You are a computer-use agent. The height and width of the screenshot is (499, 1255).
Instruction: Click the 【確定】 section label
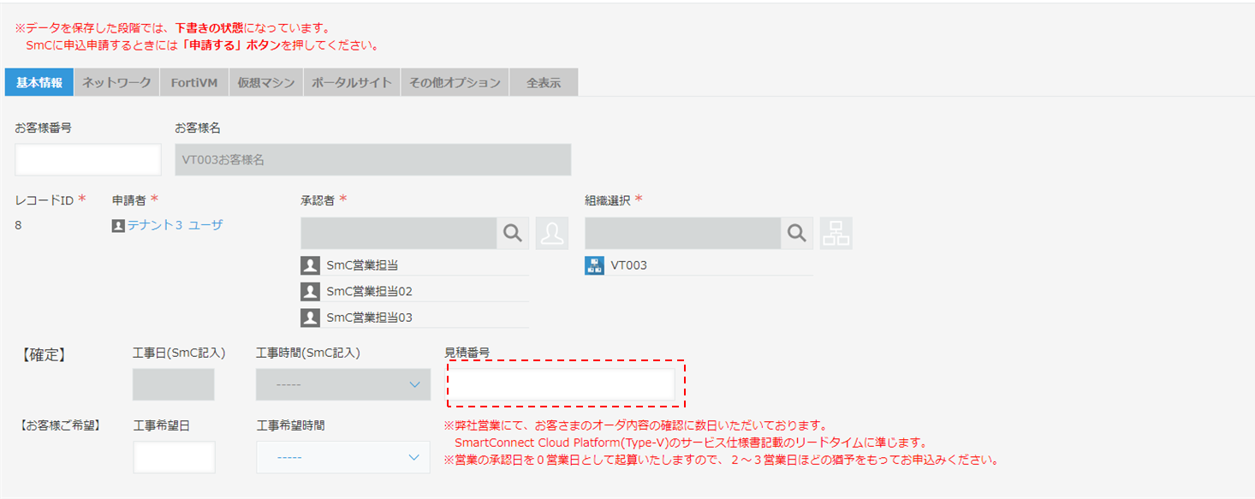(42, 355)
